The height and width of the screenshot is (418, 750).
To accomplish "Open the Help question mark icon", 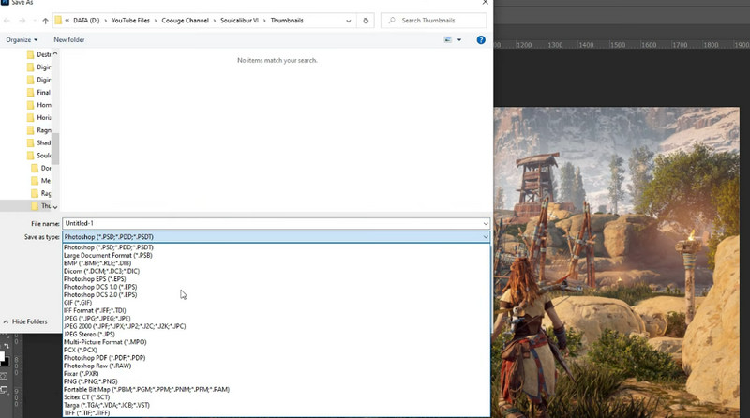I will (x=481, y=40).
